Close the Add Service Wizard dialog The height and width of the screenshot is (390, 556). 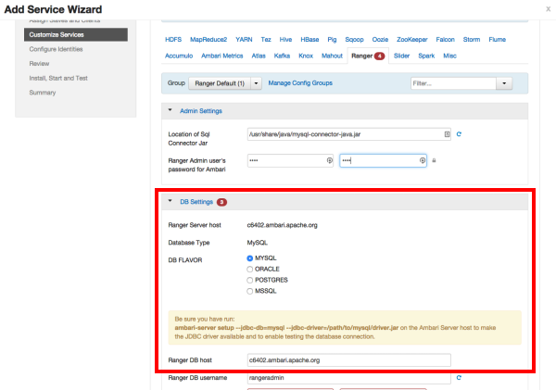[x=548, y=7]
